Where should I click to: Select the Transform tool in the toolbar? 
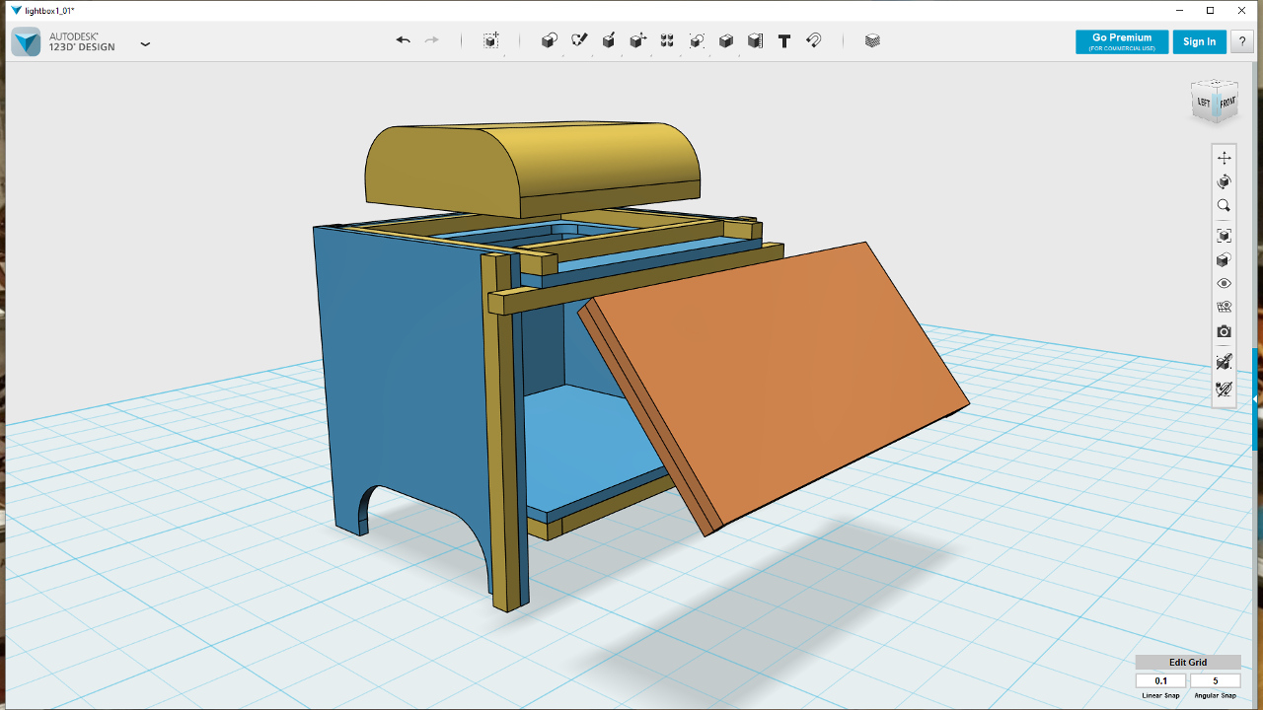pyautogui.click(x=490, y=40)
